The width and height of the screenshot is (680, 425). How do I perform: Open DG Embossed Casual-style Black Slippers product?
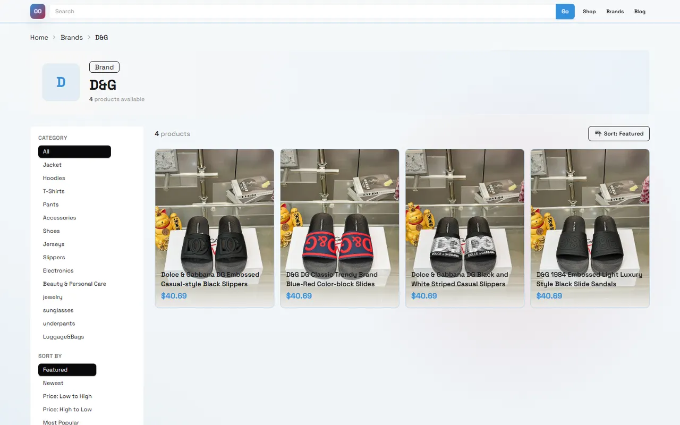215,228
